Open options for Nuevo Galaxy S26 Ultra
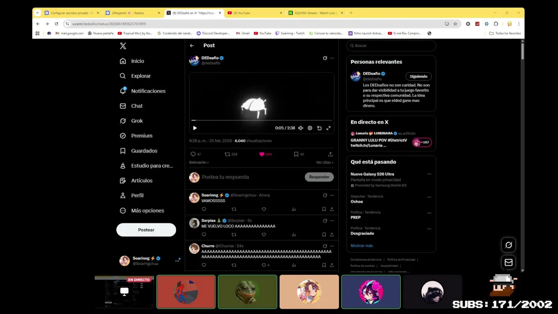Image resolution: width=558 pixels, height=314 pixels. pyautogui.click(x=429, y=174)
